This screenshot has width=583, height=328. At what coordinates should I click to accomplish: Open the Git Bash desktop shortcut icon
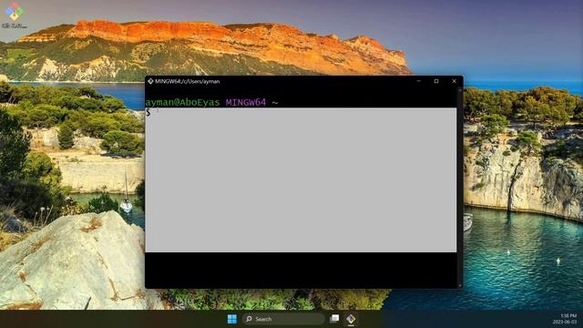point(15,15)
